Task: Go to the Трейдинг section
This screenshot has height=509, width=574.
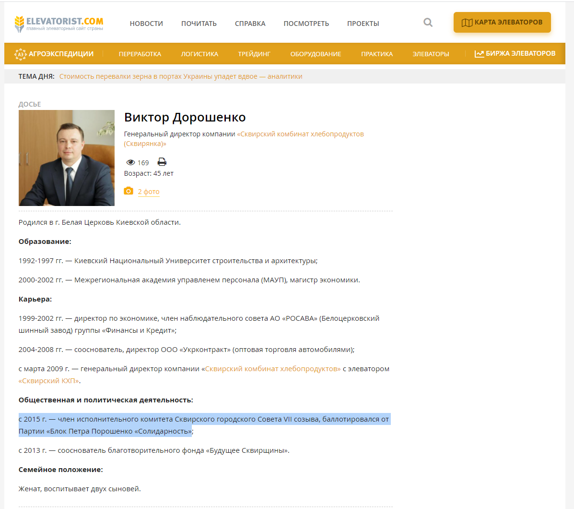Action: (254, 54)
